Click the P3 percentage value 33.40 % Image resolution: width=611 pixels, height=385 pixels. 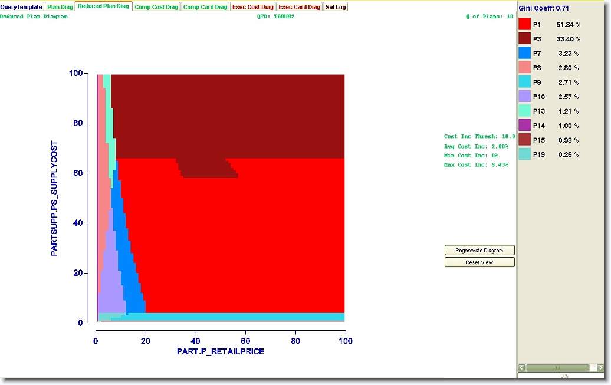pyautogui.click(x=568, y=39)
